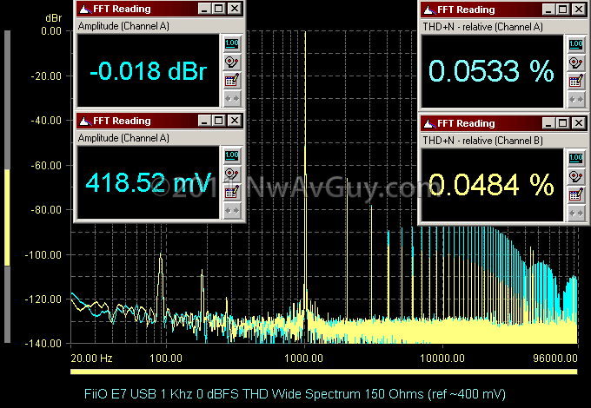Click the -40.00 y-axis label
Screen dimensions: 591x408
(46, 121)
